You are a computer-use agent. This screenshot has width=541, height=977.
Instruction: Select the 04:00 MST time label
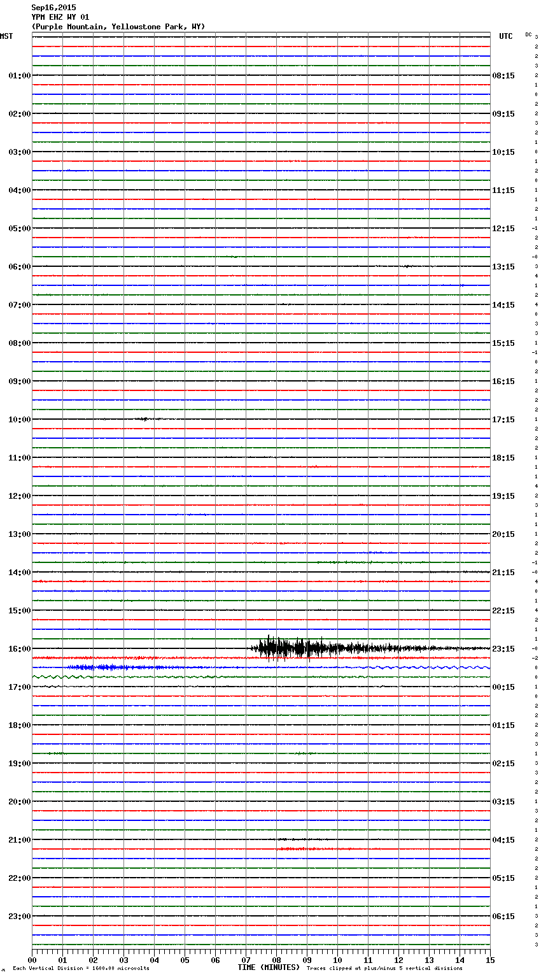click(x=20, y=190)
